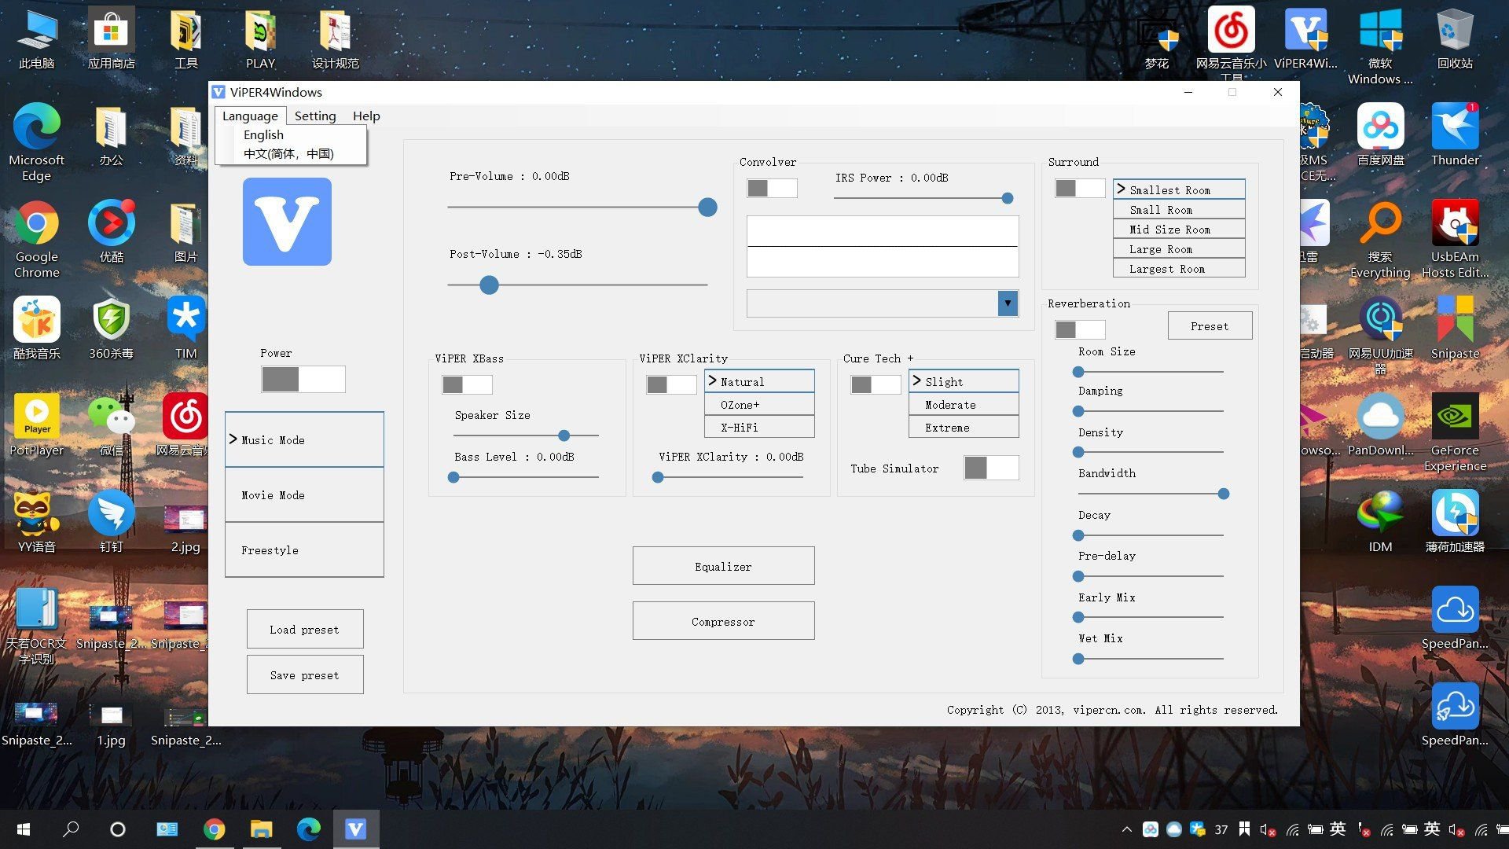Select OZone+ clarity mode
Image resolution: width=1509 pixels, height=849 pixels.
point(759,404)
